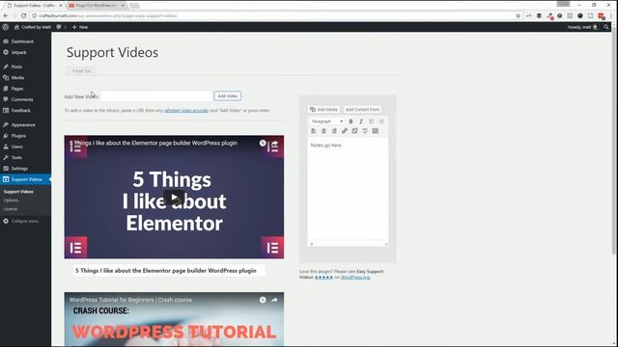Image resolution: width=618 pixels, height=347 pixels.
Task: Toggle the editor toolbar kitchen sink
Action: (x=376, y=131)
